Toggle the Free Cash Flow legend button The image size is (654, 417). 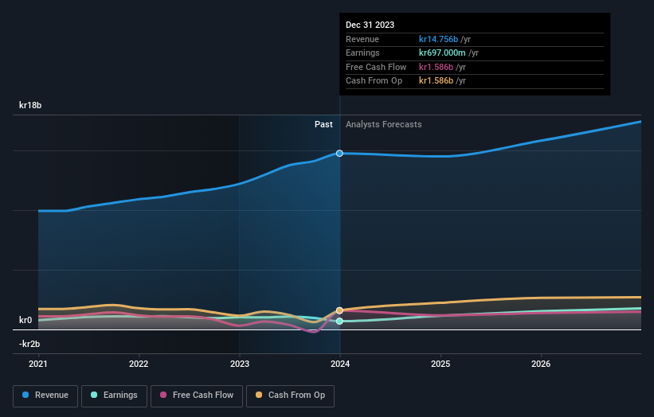tap(197, 396)
